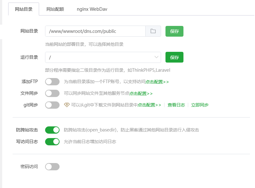
Task: Open the 网站配额 tab
Action: (55, 9)
